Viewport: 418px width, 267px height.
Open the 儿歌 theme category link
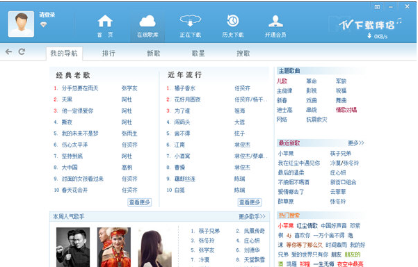tap(282, 81)
